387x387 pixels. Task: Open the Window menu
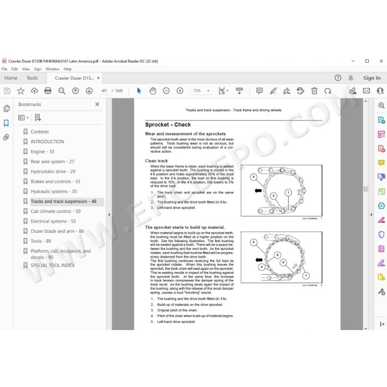[53, 69]
